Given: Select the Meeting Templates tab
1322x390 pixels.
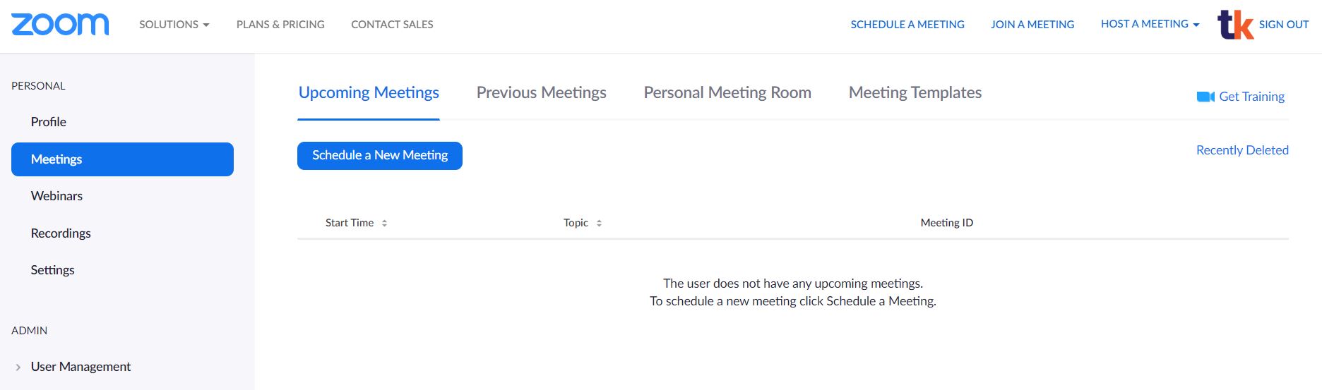Looking at the screenshot, I should 915,92.
